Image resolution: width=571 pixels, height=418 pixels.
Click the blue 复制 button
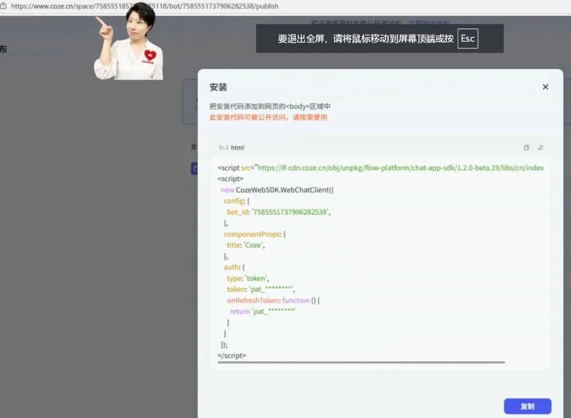(x=527, y=406)
